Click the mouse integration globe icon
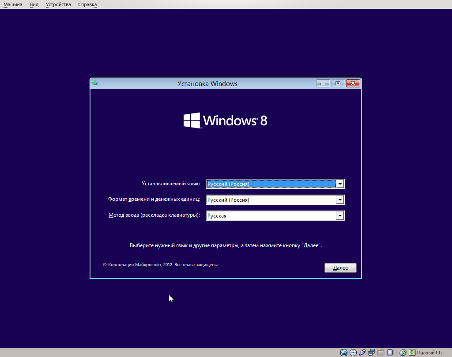452x357 pixels. (x=403, y=352)
